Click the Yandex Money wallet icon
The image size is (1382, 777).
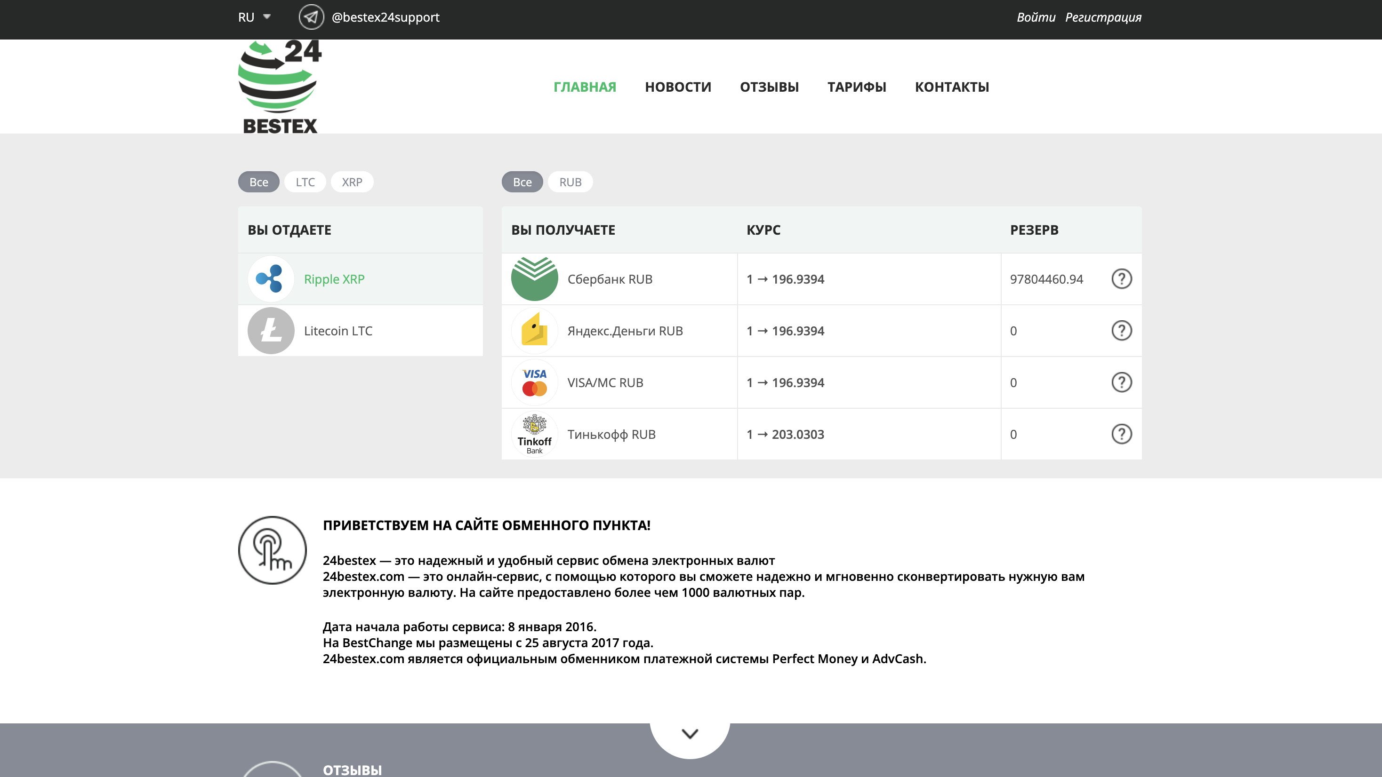(x=534, y=331)
